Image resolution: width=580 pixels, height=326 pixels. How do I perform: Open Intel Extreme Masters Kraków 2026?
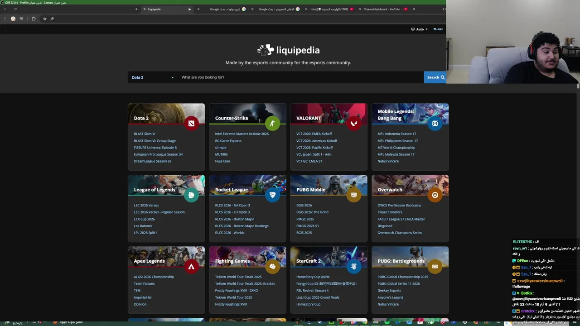[x=242, y=134]
